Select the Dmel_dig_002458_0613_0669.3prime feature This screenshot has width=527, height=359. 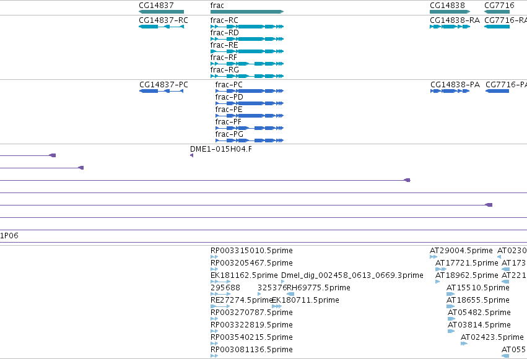tap(282, 282)
